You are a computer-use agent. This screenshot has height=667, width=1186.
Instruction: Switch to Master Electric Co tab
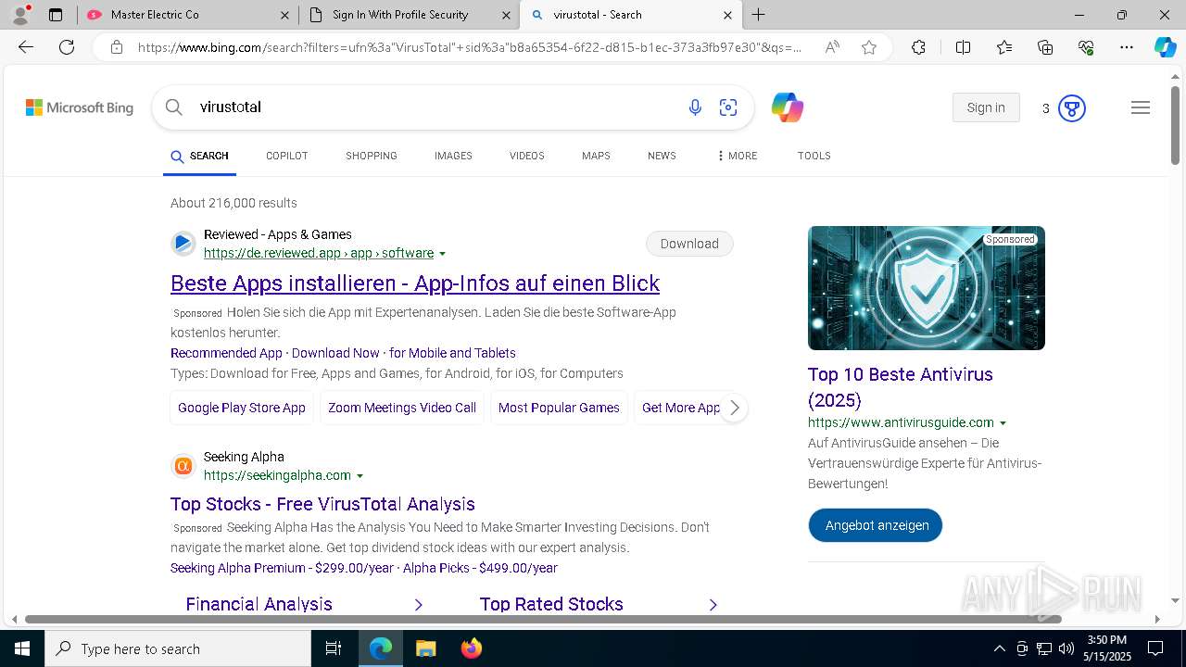click(188, 15)
